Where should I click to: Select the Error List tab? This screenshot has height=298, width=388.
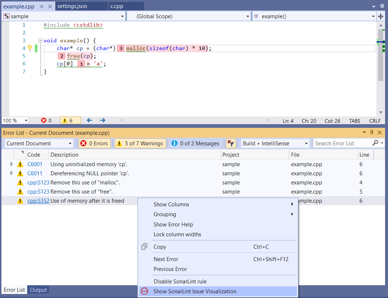coord(14,290)
